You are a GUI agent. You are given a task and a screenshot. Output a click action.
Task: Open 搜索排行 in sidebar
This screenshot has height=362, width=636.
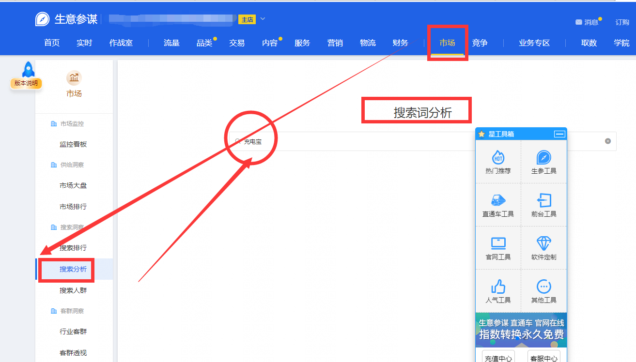(x=73, y=248)
